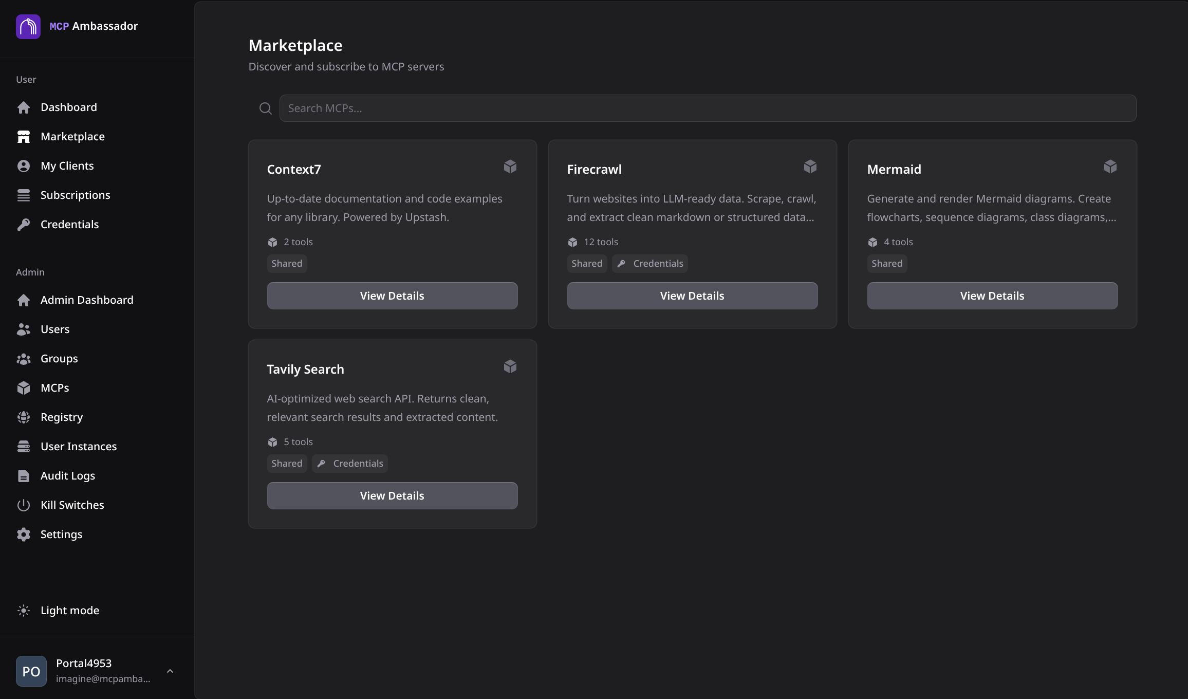
Task: View Details for Mermaid
Action: click(992, 296)
